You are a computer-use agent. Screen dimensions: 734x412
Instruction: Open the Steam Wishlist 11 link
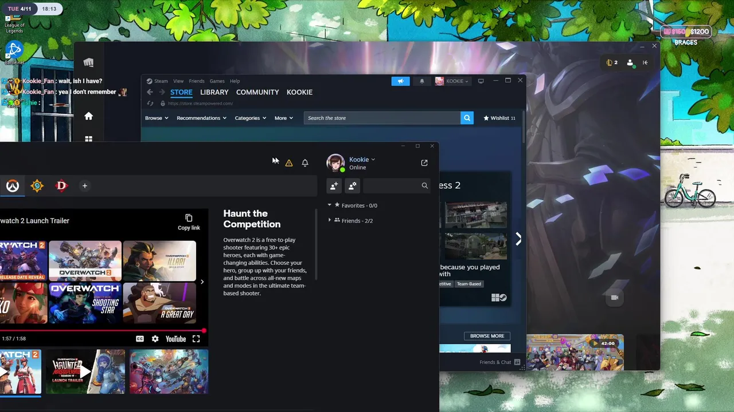[499, 118]
